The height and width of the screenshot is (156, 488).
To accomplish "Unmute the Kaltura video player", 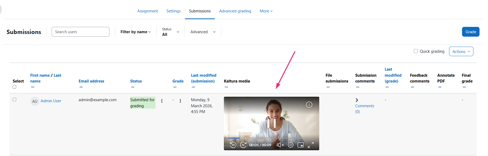I will [x=280, y=145].
